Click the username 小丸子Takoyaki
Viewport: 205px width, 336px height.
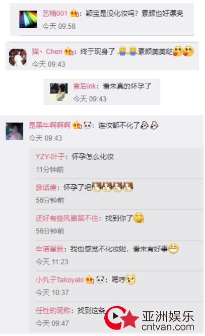click(x=59, y=279)
